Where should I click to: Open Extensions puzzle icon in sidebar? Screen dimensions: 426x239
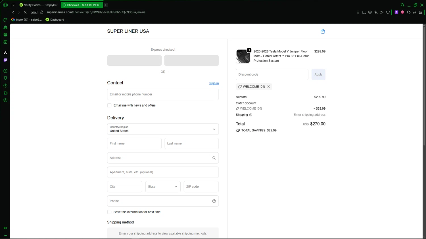(5, 93)
